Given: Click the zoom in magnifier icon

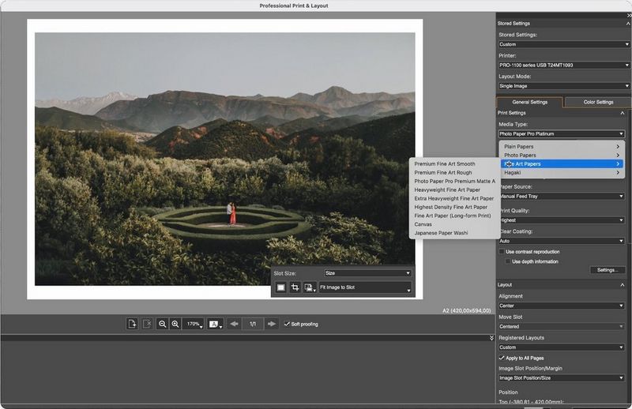Looking at the screenshot, I should [175, 324].
